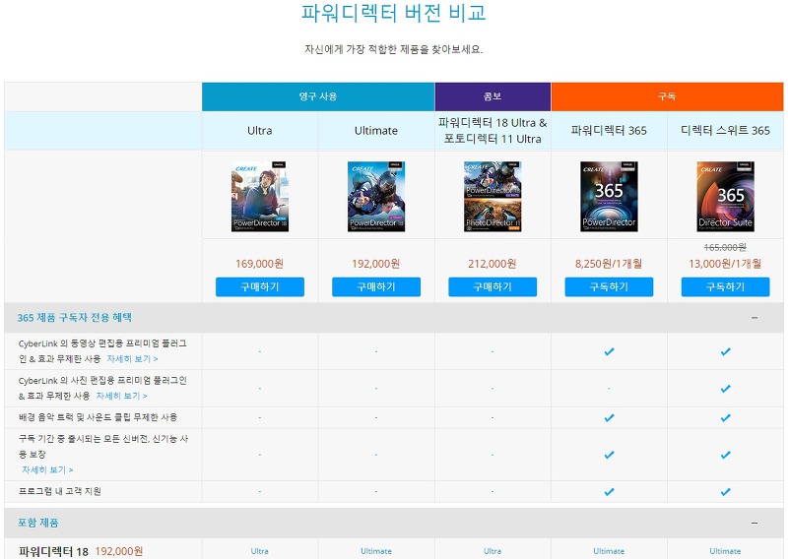Click the Ultimate cell under 파워디렉터 365
The image size is (788, 559).
click(x=609, y=551)
